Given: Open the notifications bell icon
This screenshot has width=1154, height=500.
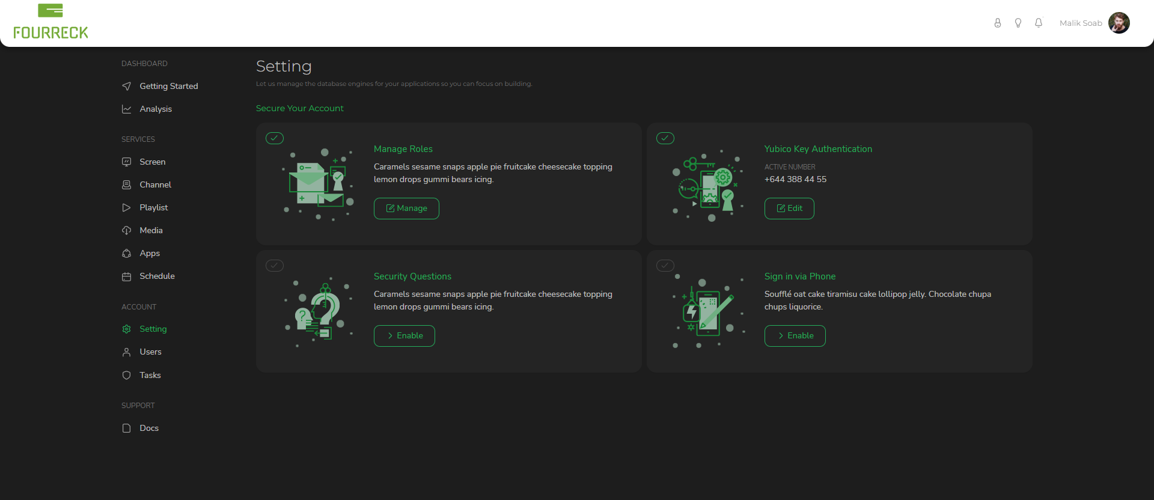Looking at the screenshot, I should pyautogui.click(x=1038, y=23).
